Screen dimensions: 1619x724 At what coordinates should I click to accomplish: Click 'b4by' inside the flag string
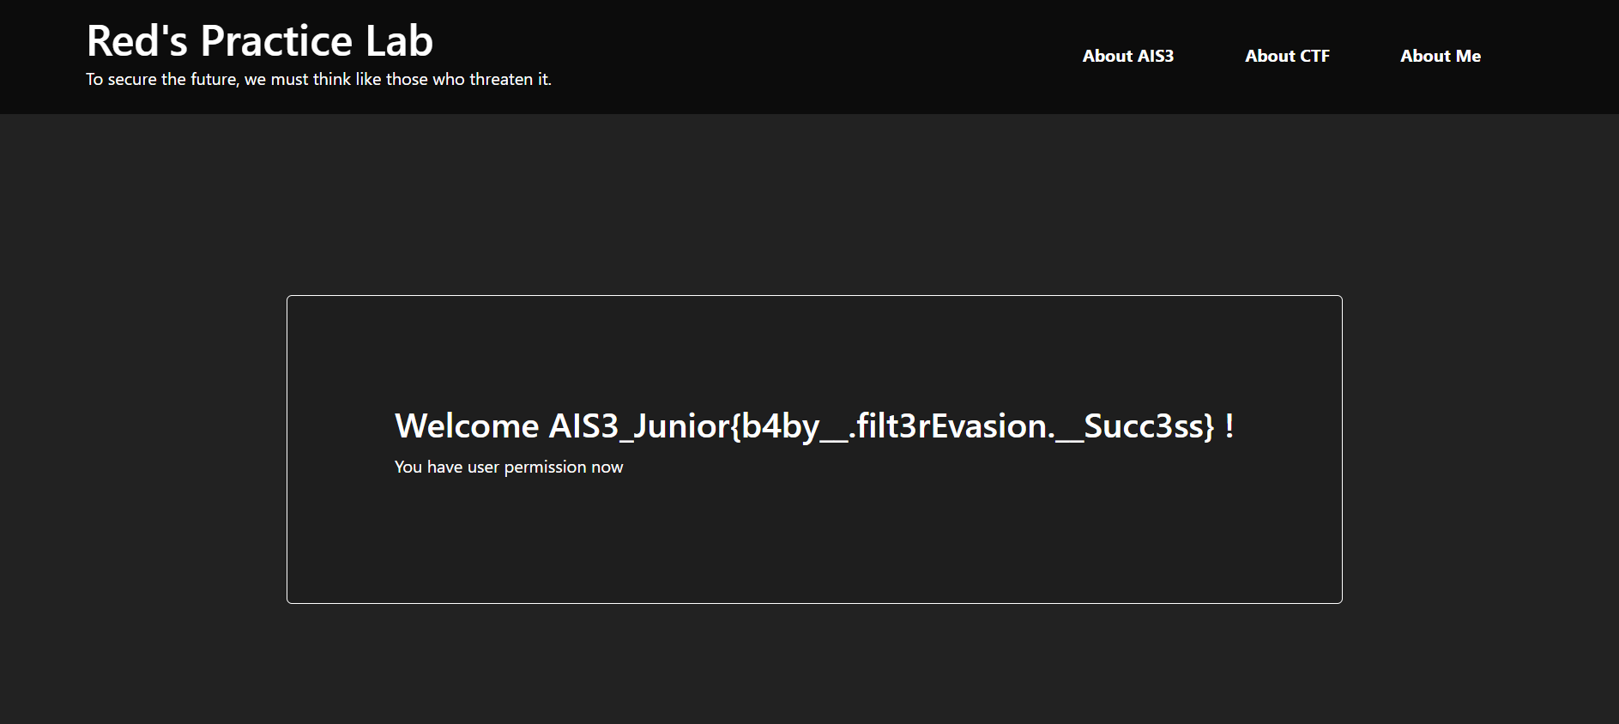780,425
